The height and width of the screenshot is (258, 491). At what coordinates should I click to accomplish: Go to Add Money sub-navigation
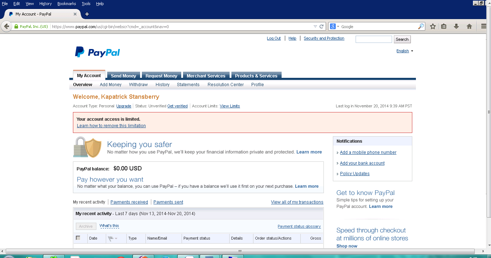click(x=110, y=85)
